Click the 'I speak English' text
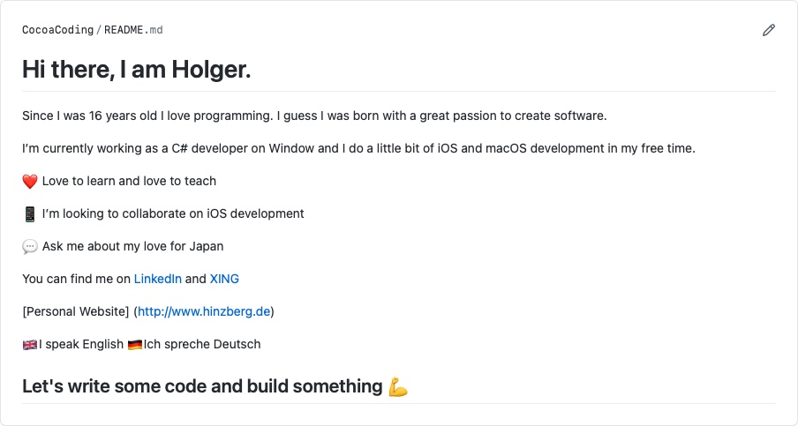This screenshot has width=798, height=426. 81,344
